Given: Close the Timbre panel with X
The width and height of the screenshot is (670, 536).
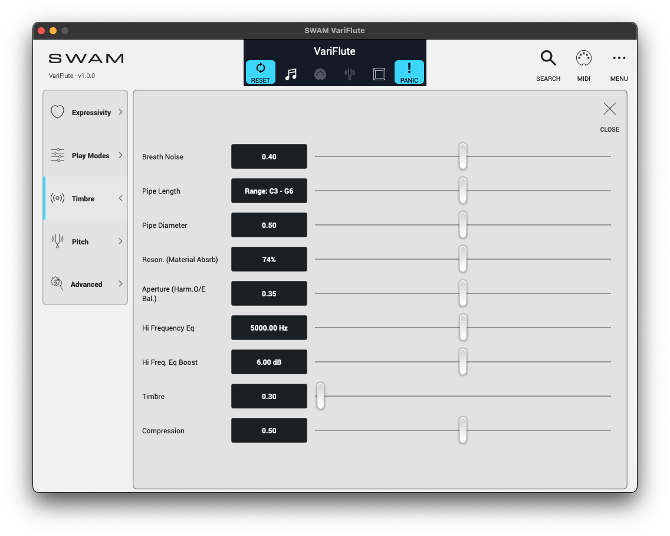Looking at the screenshot, I should (x=609, y=109).
